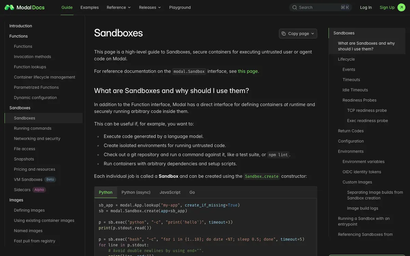Viewport: 410px width, 256px height.
Task: Expand the Releases menu
Action: (150, 7)
